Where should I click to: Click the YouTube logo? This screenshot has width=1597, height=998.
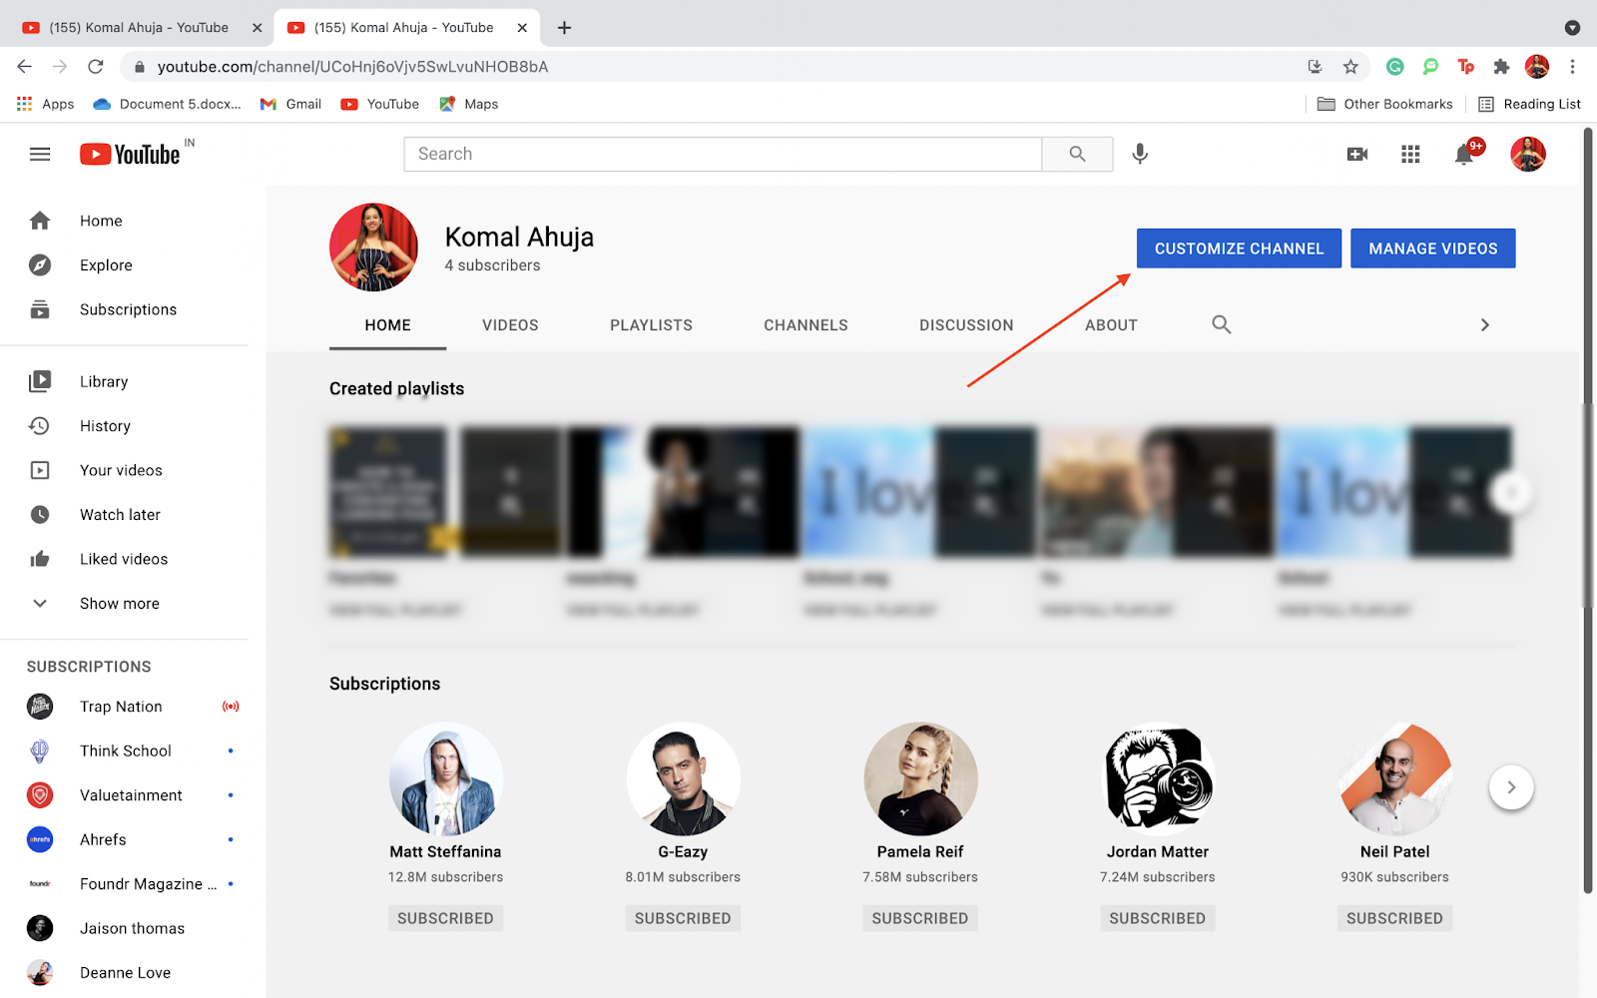click(131, 154)
